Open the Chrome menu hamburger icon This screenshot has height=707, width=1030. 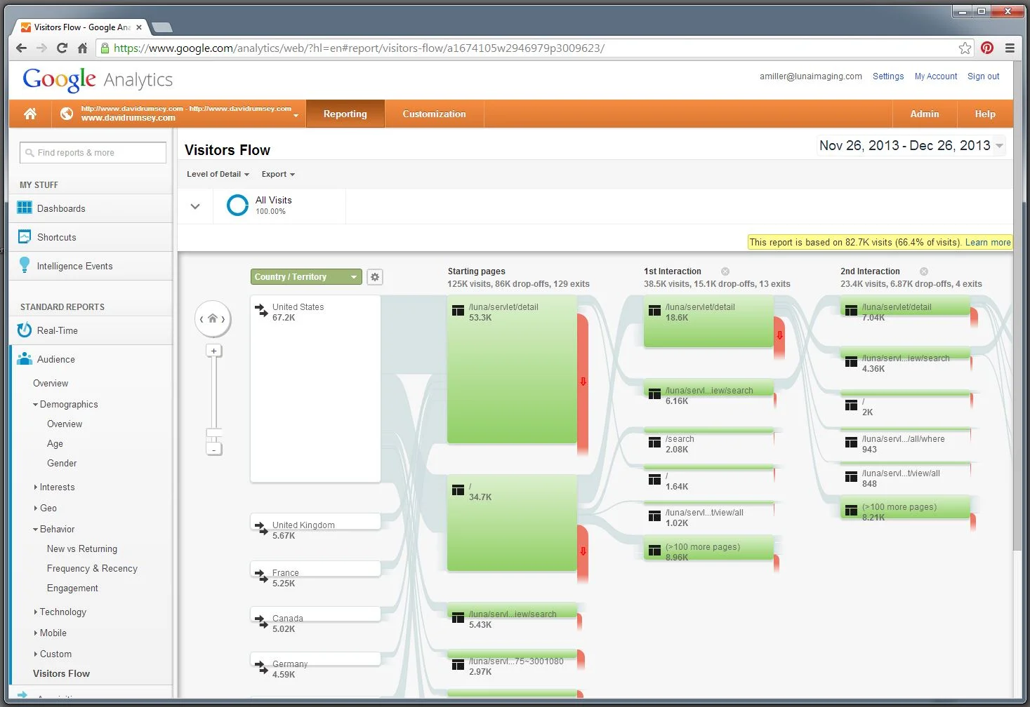pyautogui.click(x=1010, y=48)
